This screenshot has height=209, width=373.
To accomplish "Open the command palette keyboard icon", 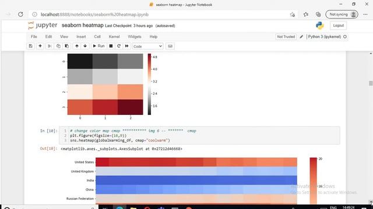I will pos(170,46).
